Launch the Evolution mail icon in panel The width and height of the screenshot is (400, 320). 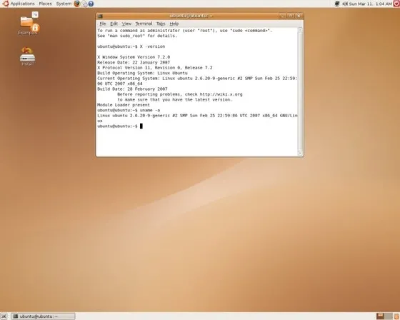coord(84,4)
